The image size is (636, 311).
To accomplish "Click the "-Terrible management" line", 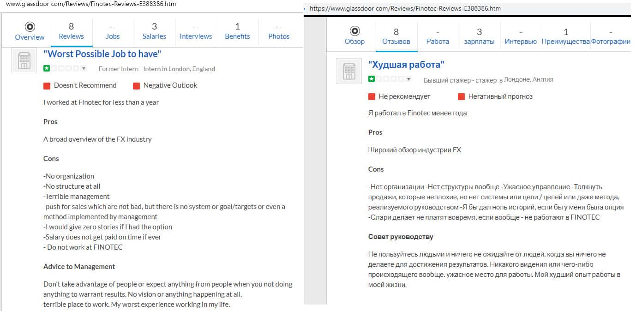I will click(77, 197).
